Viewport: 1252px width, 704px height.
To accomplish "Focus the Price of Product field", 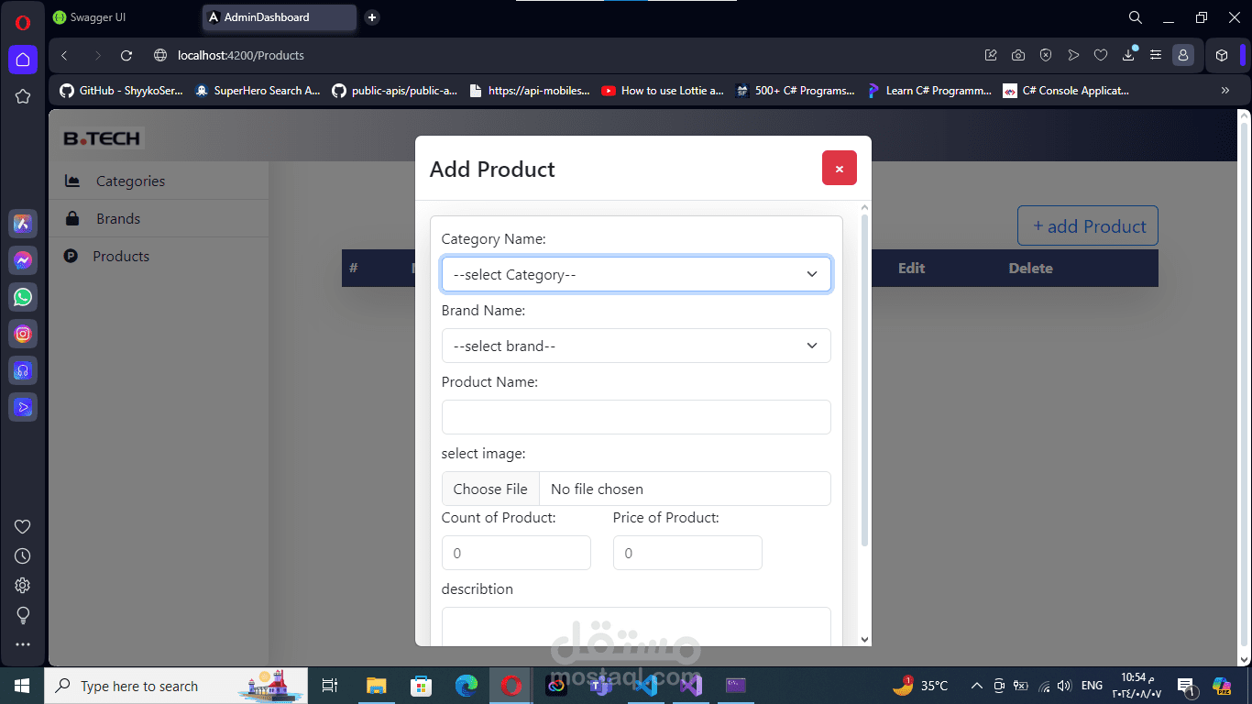I will (687, 553).
